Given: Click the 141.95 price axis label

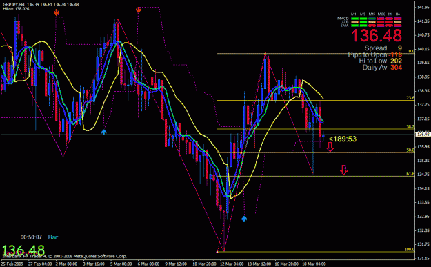Looking at the screenshot, I should coord(423,7).
